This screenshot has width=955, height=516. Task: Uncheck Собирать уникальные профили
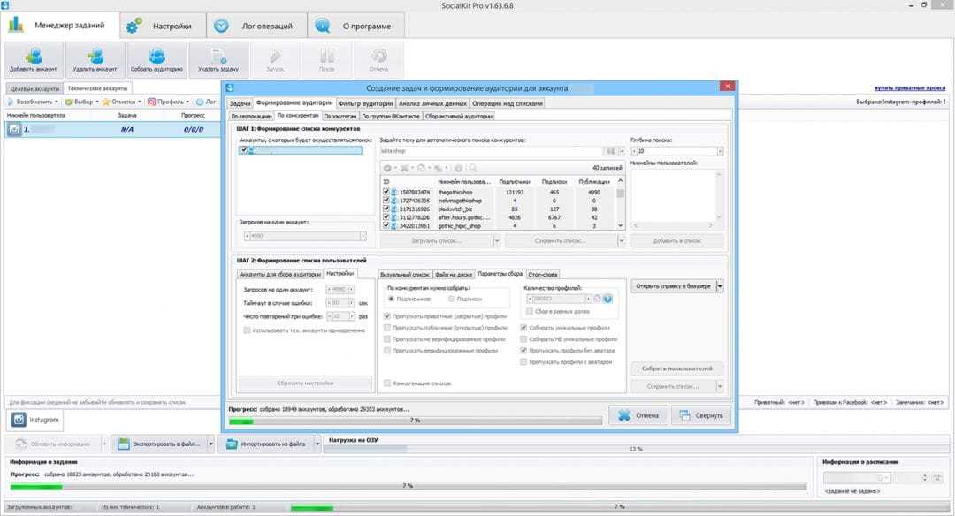click(x=523, y=327)
